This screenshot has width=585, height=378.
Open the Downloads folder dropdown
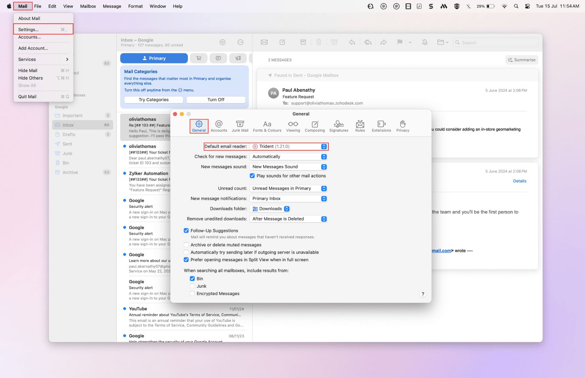[270, 209]
